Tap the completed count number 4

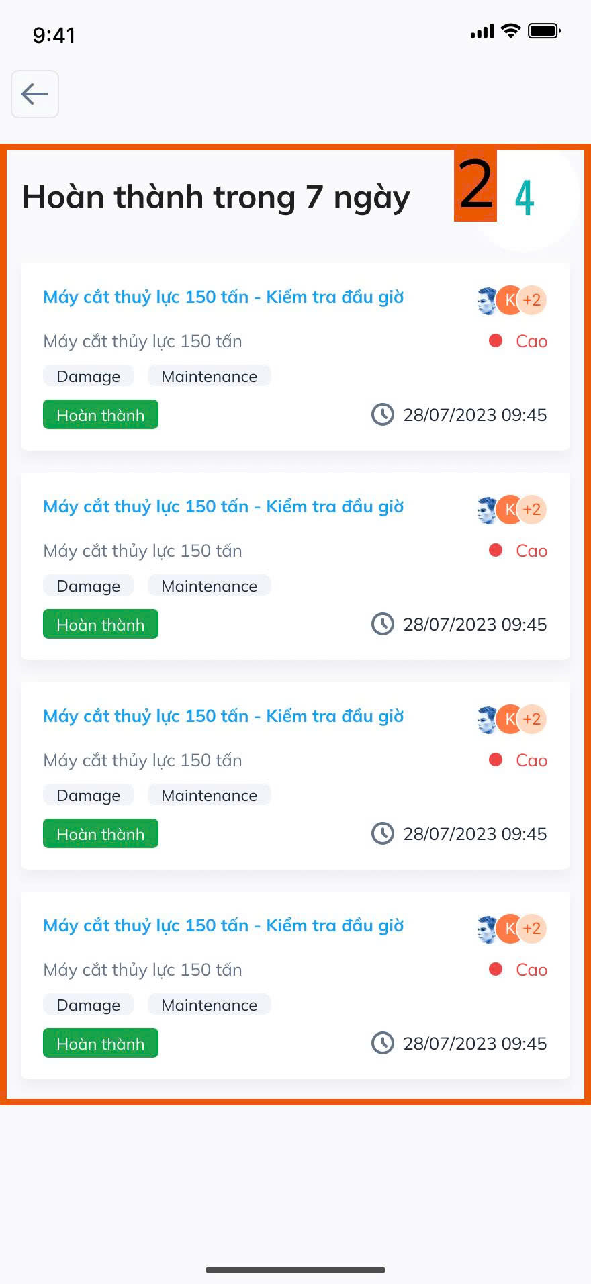click(525, 197)
